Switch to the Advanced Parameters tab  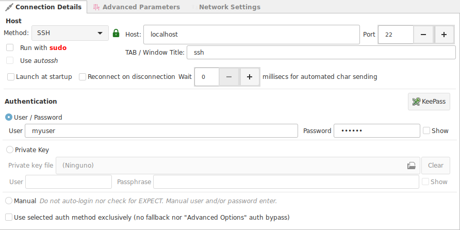pyautogui.click(x=137, y=7)
